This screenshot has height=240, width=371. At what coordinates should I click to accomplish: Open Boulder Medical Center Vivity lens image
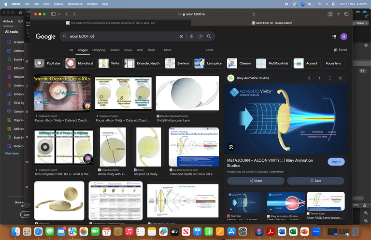(187, 93)
